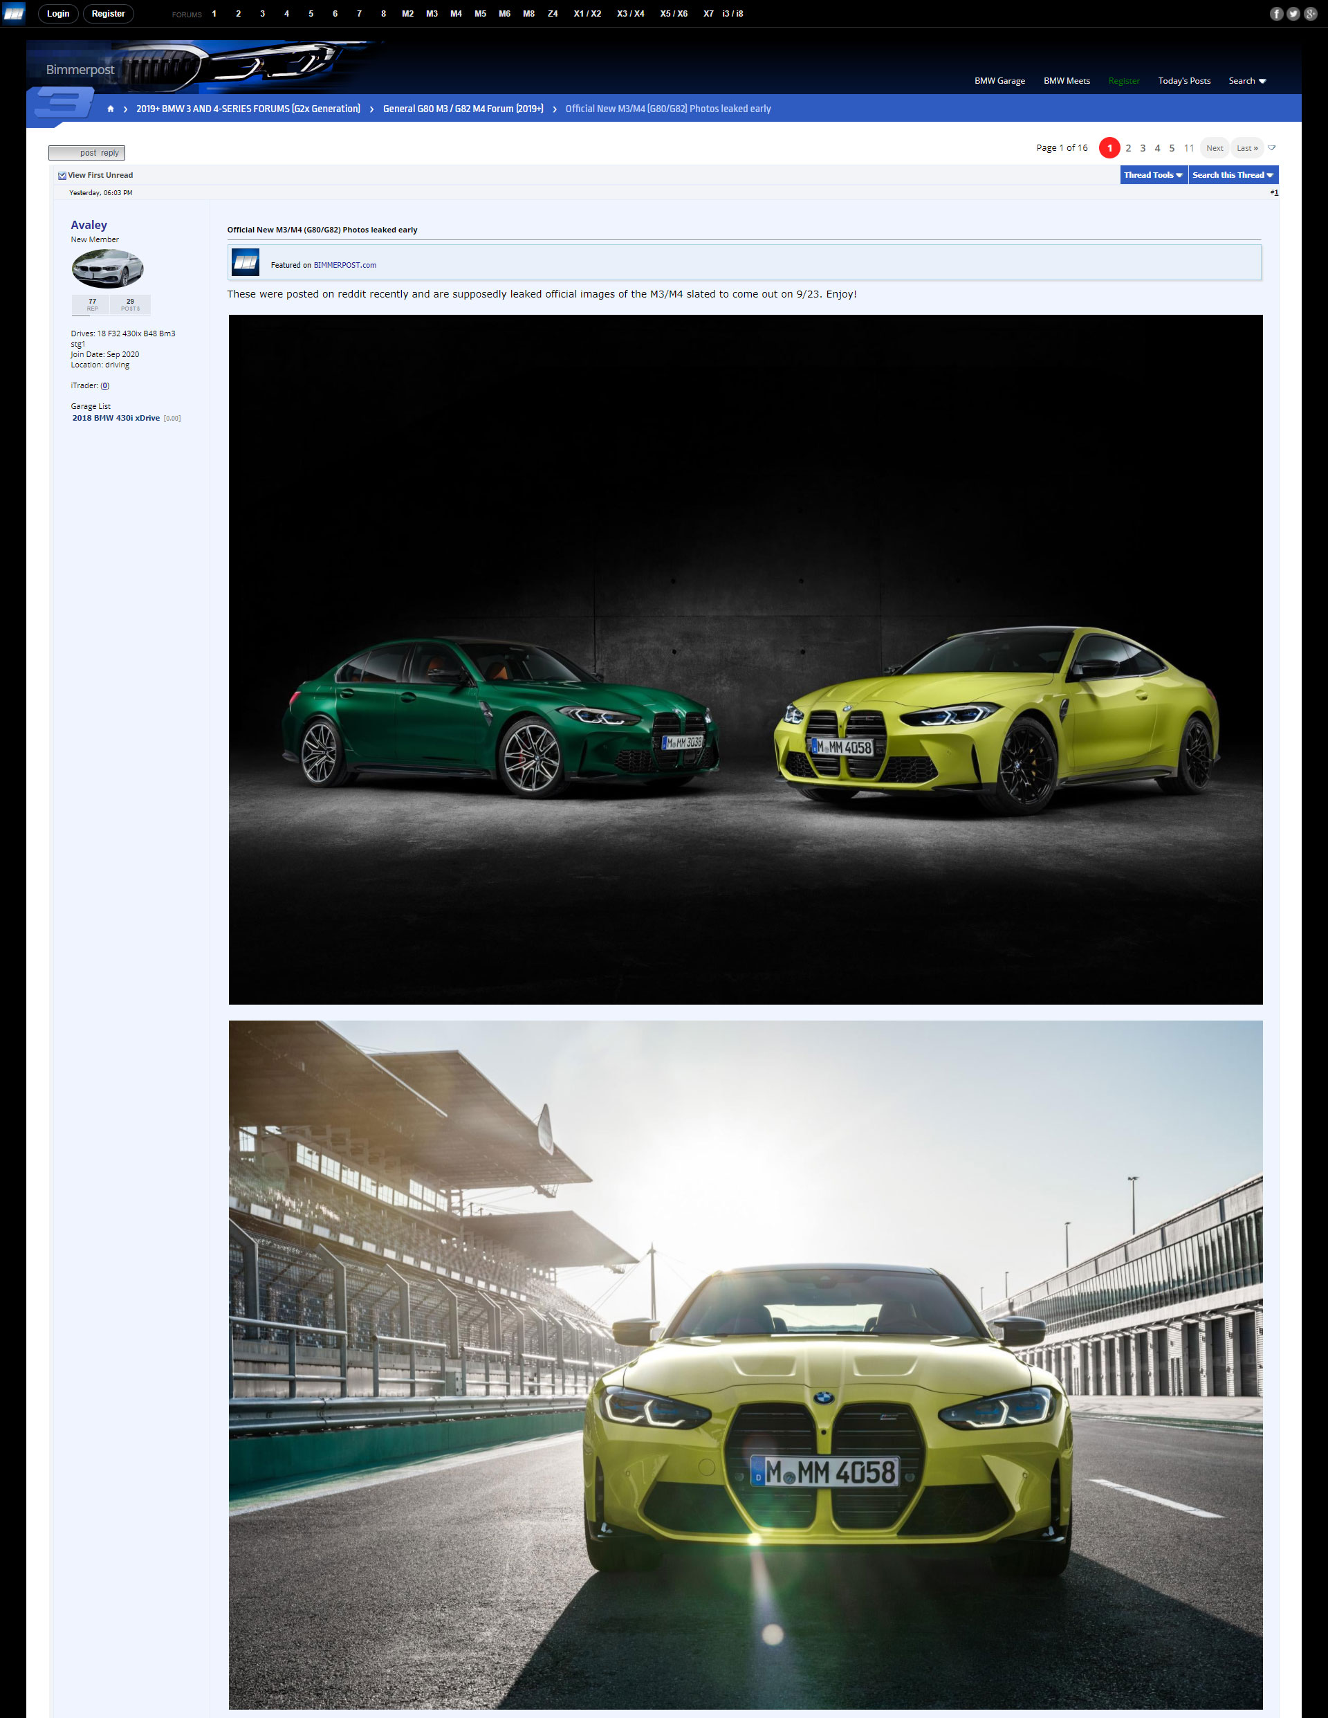The height and width of the screenshot is (1718, 1328).
Task: Open the 8 Series forum link
Action: coord(384,13)
